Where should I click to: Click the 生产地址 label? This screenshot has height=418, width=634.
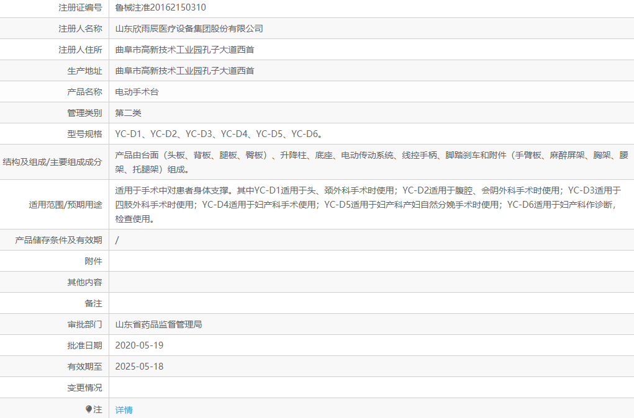(x=84, y=71)
